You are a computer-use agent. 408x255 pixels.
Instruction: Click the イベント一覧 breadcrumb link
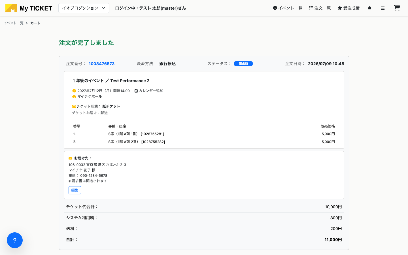(x=13, y=23)
